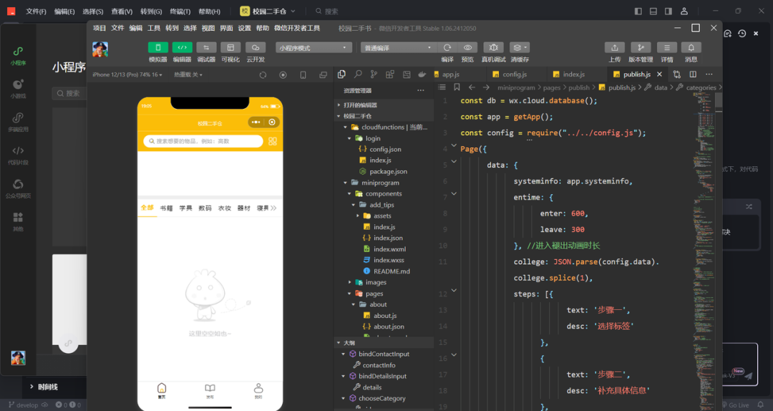Viewport: 773px width, 411px height.
Task: Open the 小程序模式 mode dropdown
Action: [314, 48]
